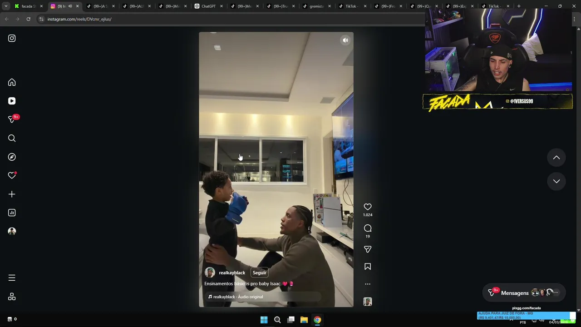The image size is (581, 327).
Task: Open a new browser tab
Action: pos(519,6)
